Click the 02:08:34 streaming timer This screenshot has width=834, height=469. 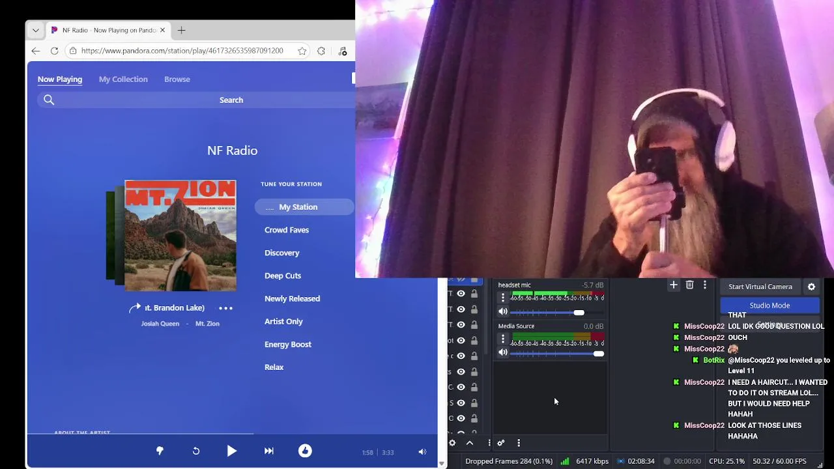click(641, 461)
